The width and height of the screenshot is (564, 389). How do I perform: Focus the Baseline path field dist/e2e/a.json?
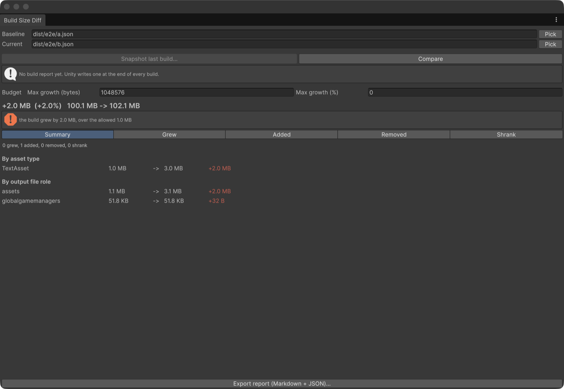284,34
